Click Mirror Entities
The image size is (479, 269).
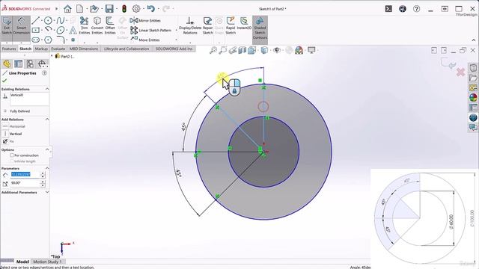tap(145, 20)
